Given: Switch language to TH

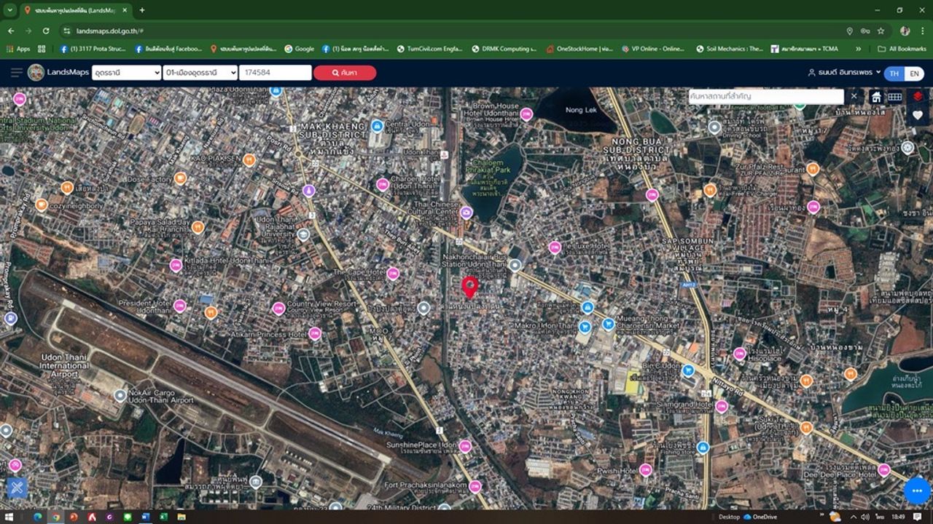Looking at the screenshot, I should click(x=894, y=74).
